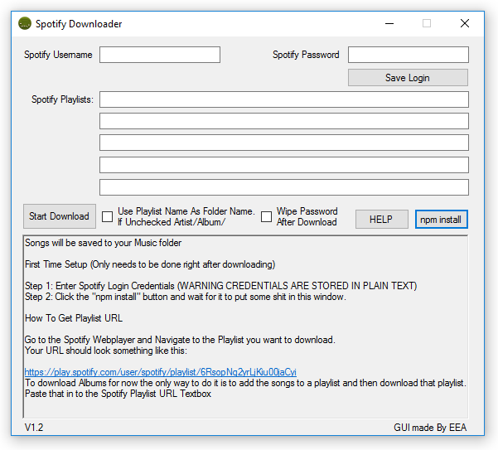Click the Spotify Downloader app icon in title bar

(25, 23)
